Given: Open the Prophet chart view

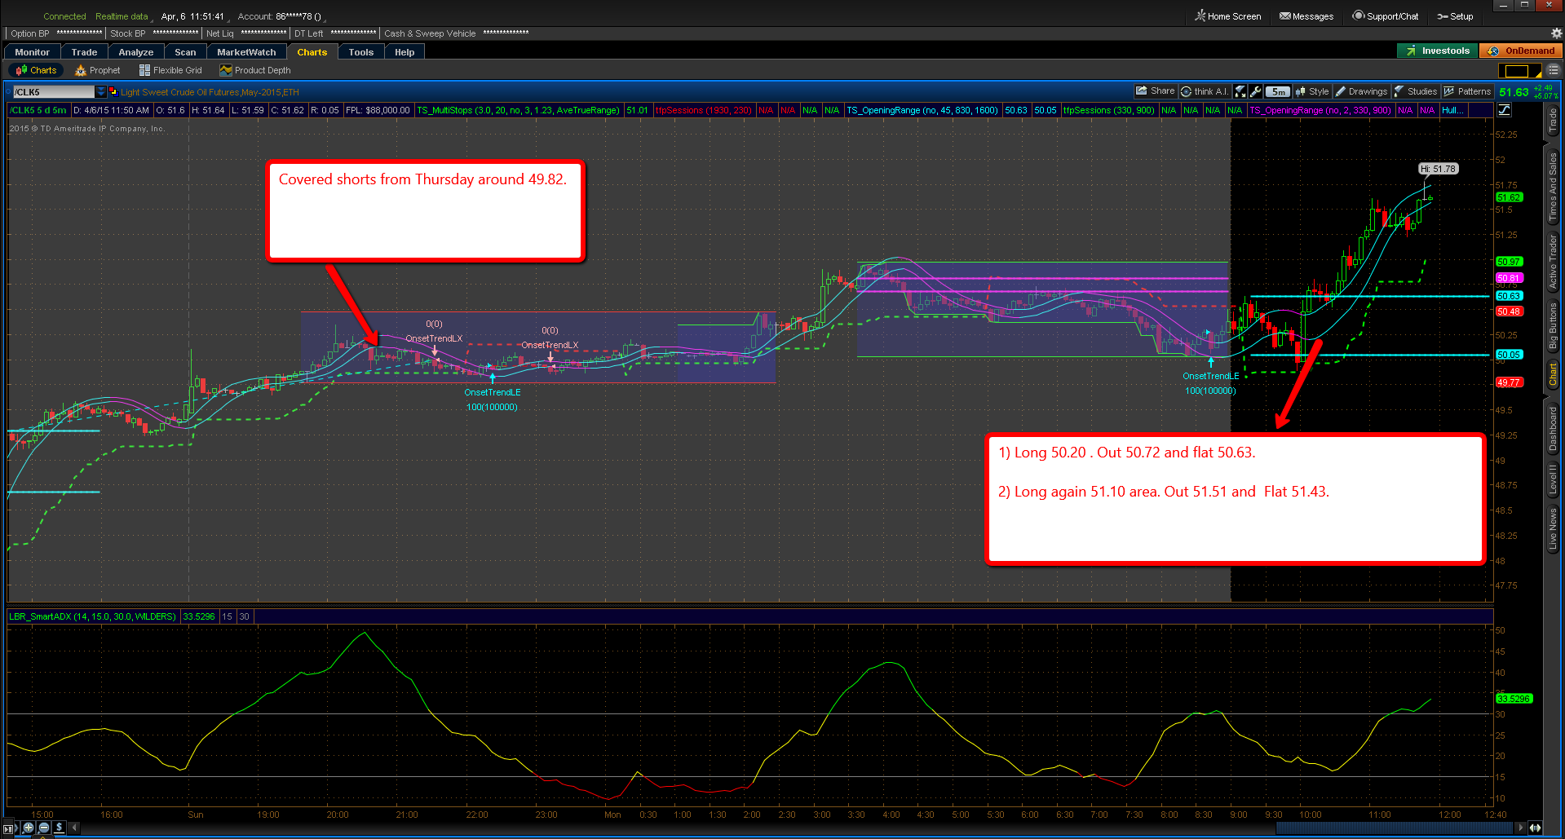Looking at the screenshot, I should (x=98, y=70).
